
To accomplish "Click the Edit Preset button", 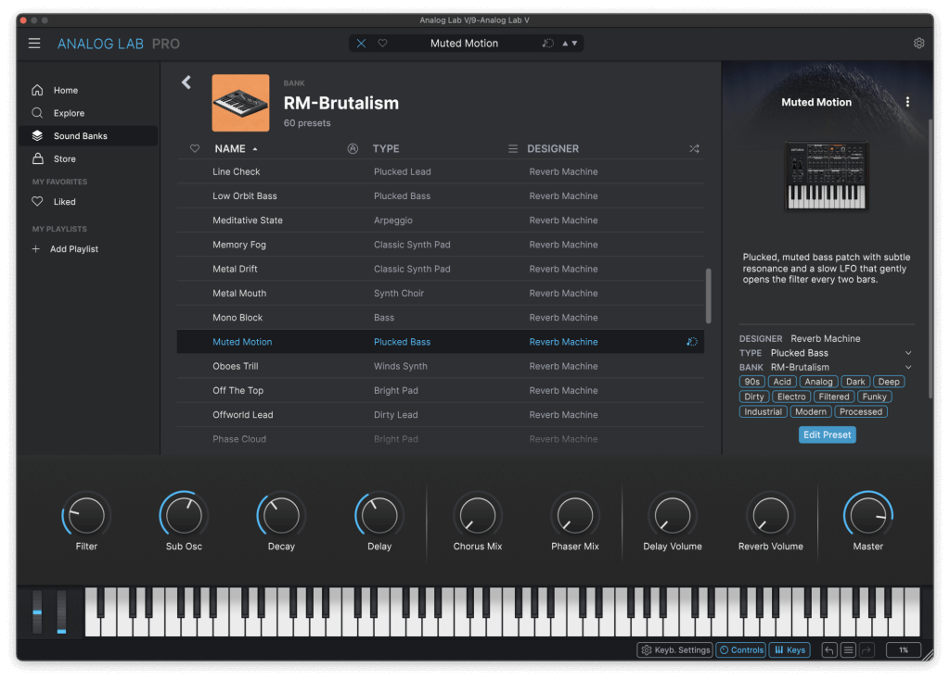I will click(827, 434).
